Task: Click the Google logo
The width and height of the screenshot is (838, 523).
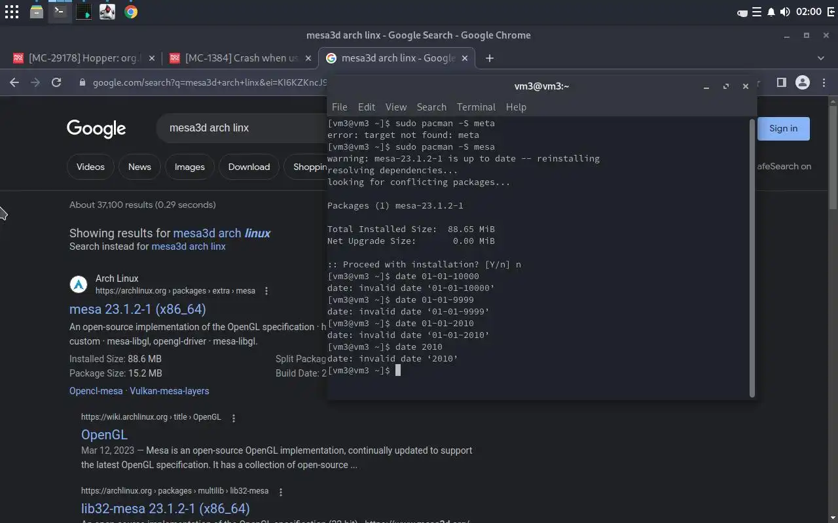Action: [96, 129]
